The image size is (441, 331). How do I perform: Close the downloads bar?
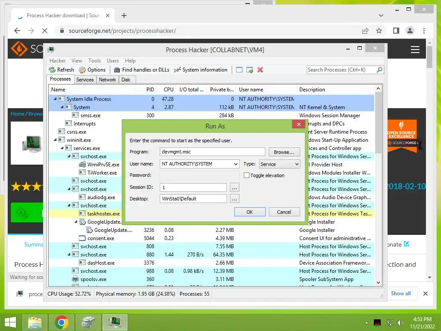coord(425,294)
